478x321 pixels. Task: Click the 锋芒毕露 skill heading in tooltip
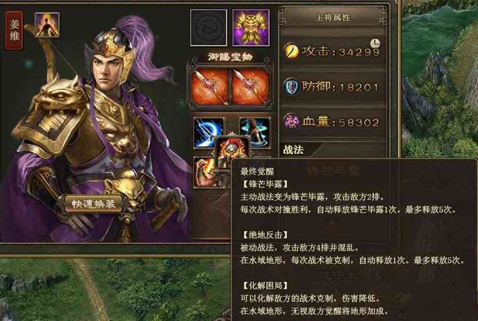(x=265, y=184)
